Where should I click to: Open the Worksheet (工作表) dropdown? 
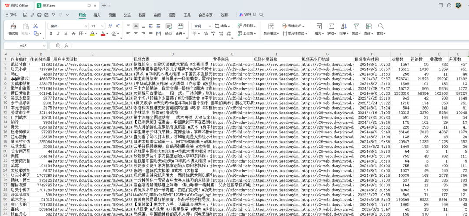247,33
